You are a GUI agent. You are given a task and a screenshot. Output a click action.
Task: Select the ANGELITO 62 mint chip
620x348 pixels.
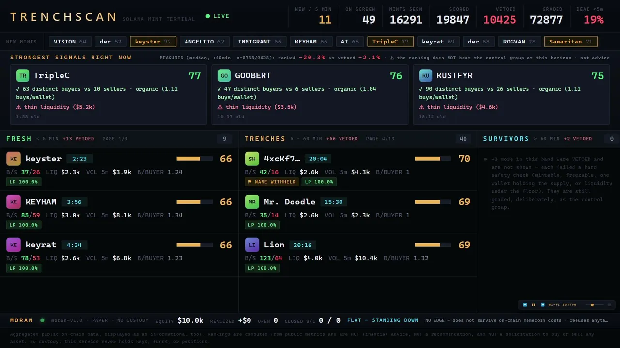204,42
